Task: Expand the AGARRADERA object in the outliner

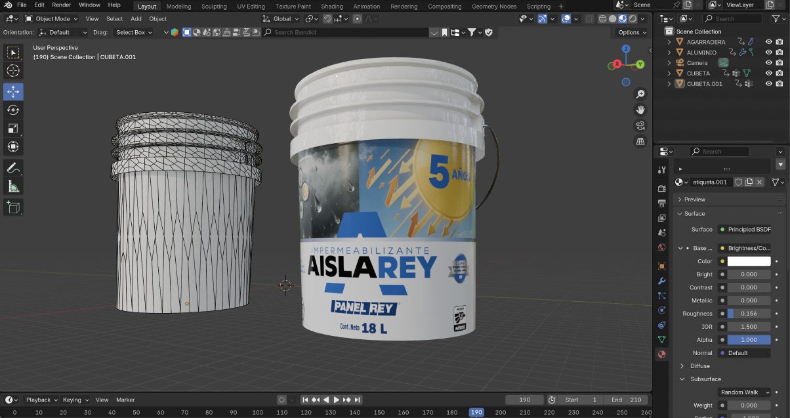Action: point(669,42)
